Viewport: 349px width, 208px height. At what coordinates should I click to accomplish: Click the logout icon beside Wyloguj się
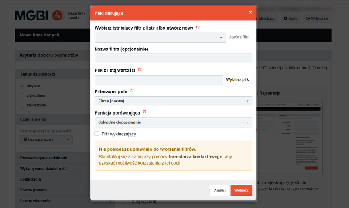pyautogui.click(x=308, y=19)
